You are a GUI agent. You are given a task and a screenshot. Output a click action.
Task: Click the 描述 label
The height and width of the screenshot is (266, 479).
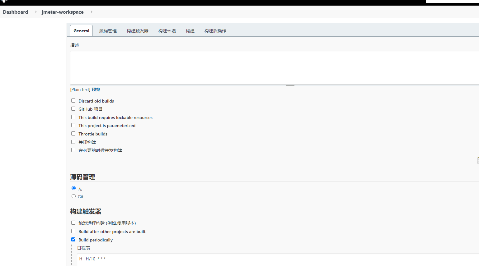click(74, 45)
